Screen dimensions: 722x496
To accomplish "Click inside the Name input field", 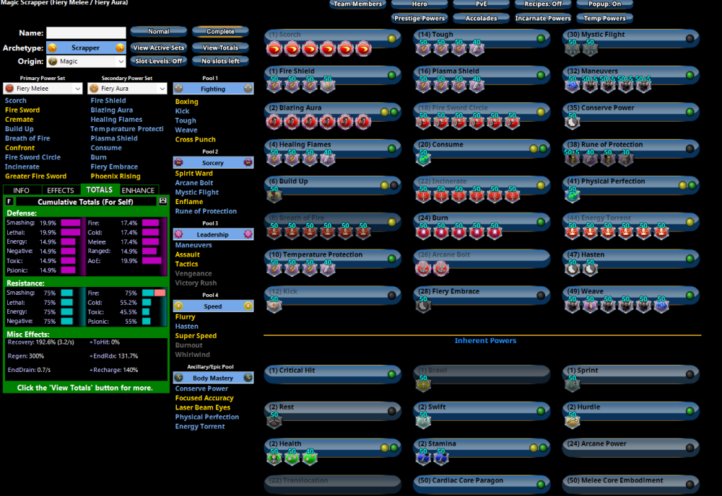I will click(x=86, y=32).
